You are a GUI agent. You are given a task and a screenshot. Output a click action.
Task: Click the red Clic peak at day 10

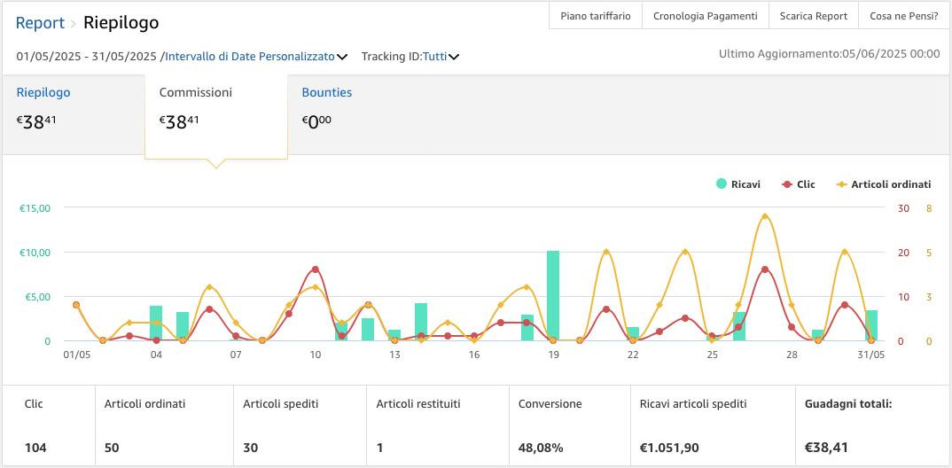316,269
